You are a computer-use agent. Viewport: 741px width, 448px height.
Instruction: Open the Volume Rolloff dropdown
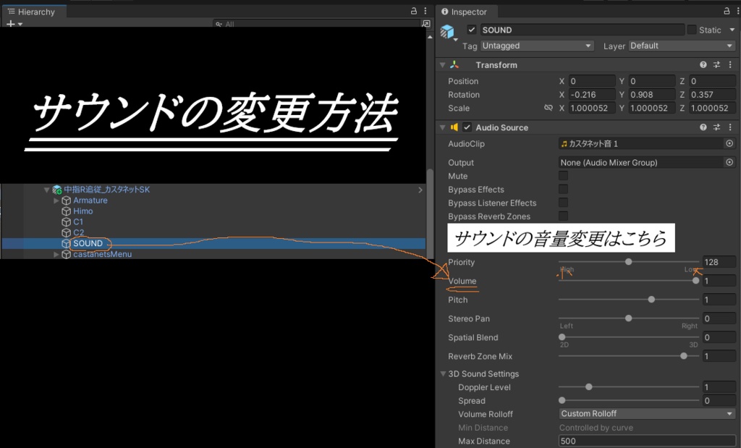tap(646, 413)
